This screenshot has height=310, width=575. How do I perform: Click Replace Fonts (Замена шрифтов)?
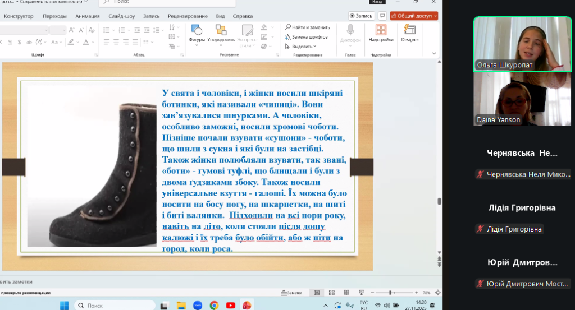click(306, 37)
